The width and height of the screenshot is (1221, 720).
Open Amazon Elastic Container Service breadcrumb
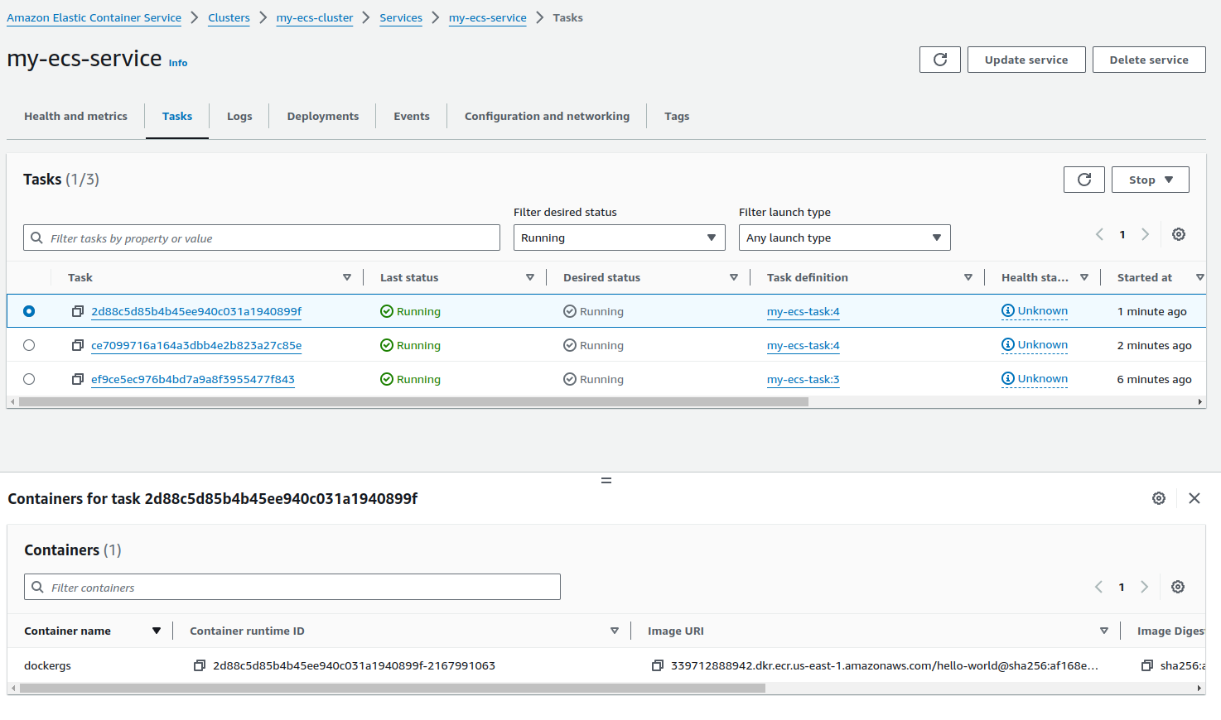94,17
